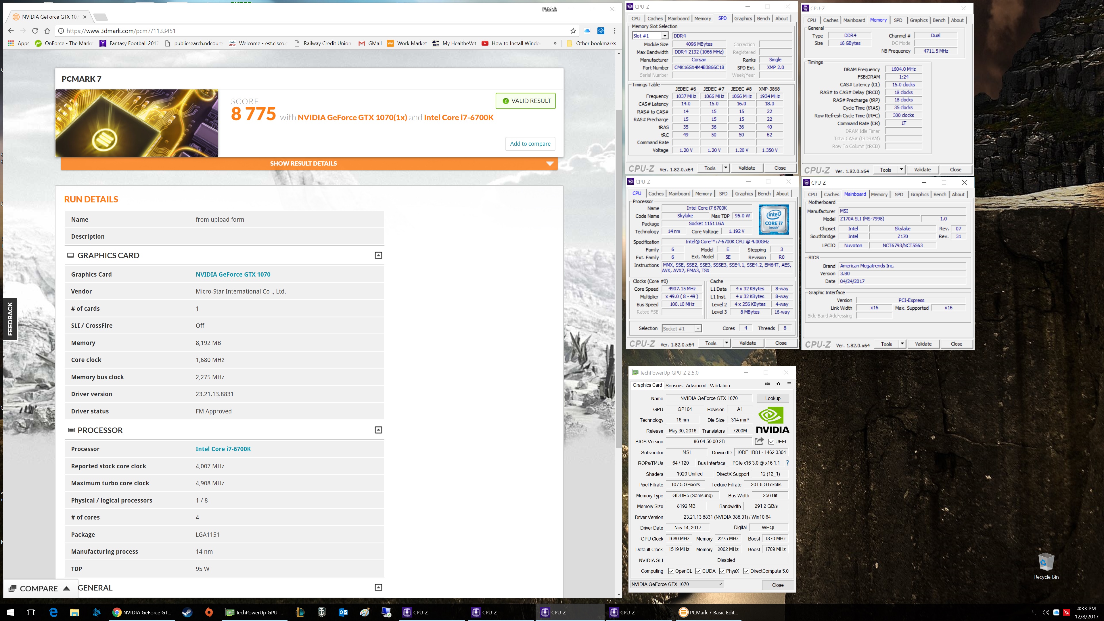
Task: Click the site information icon in address bar
Action: pos(61,31)
